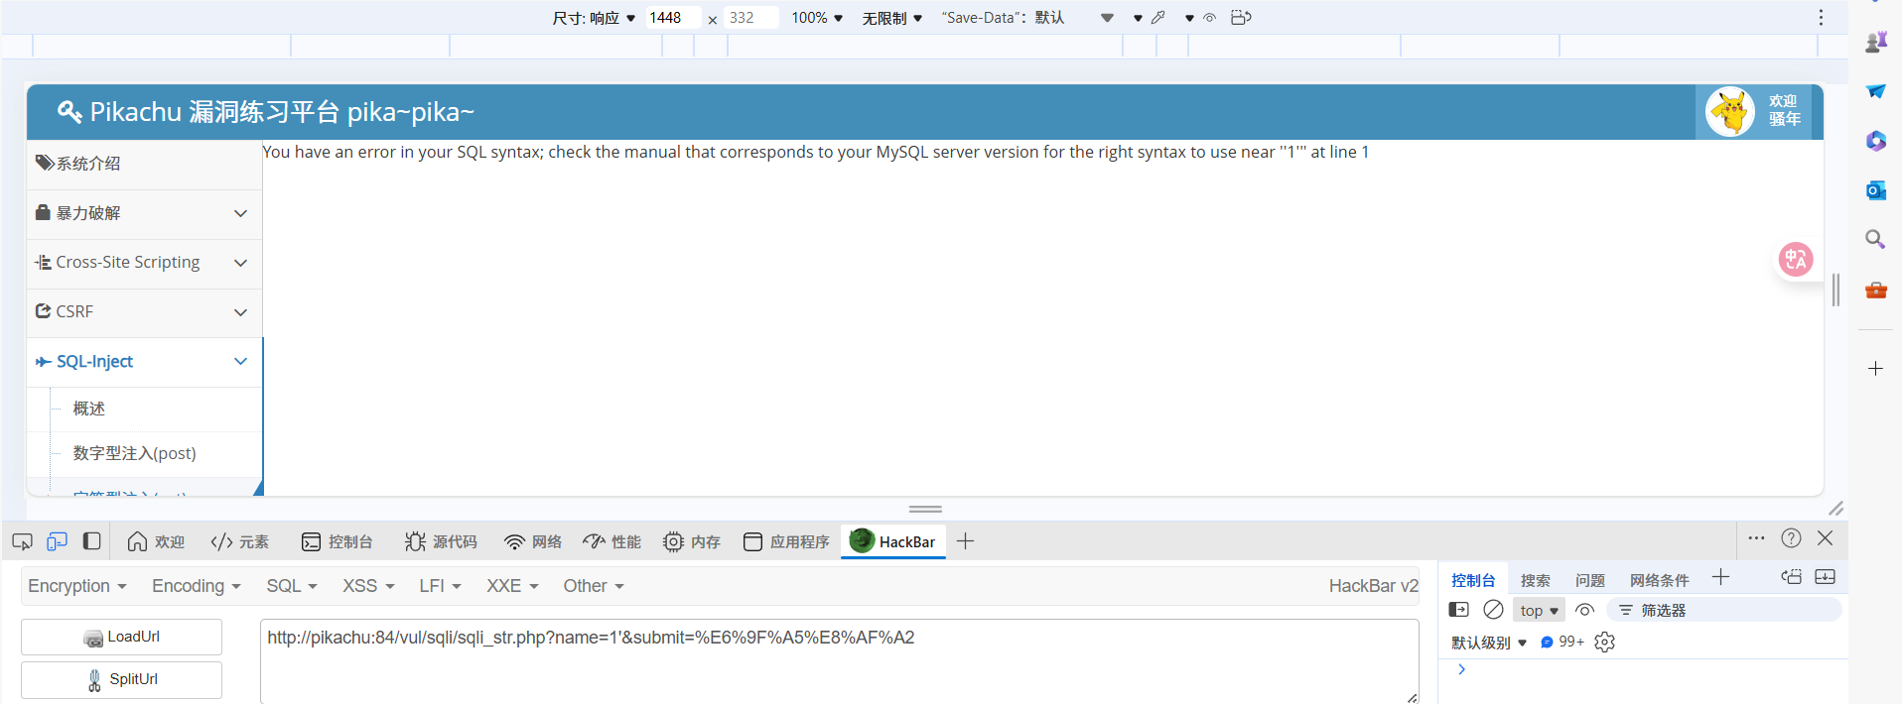Select the drawer 网络条件 tab
Viewport: 1902px width, 704px height.
click(1659, 580)
